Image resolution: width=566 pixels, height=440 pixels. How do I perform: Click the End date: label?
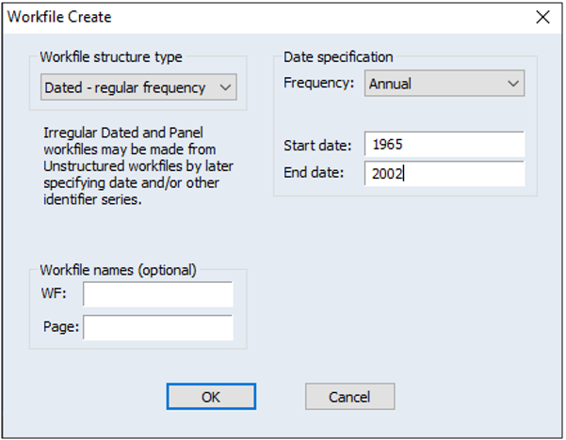(314, 174)
